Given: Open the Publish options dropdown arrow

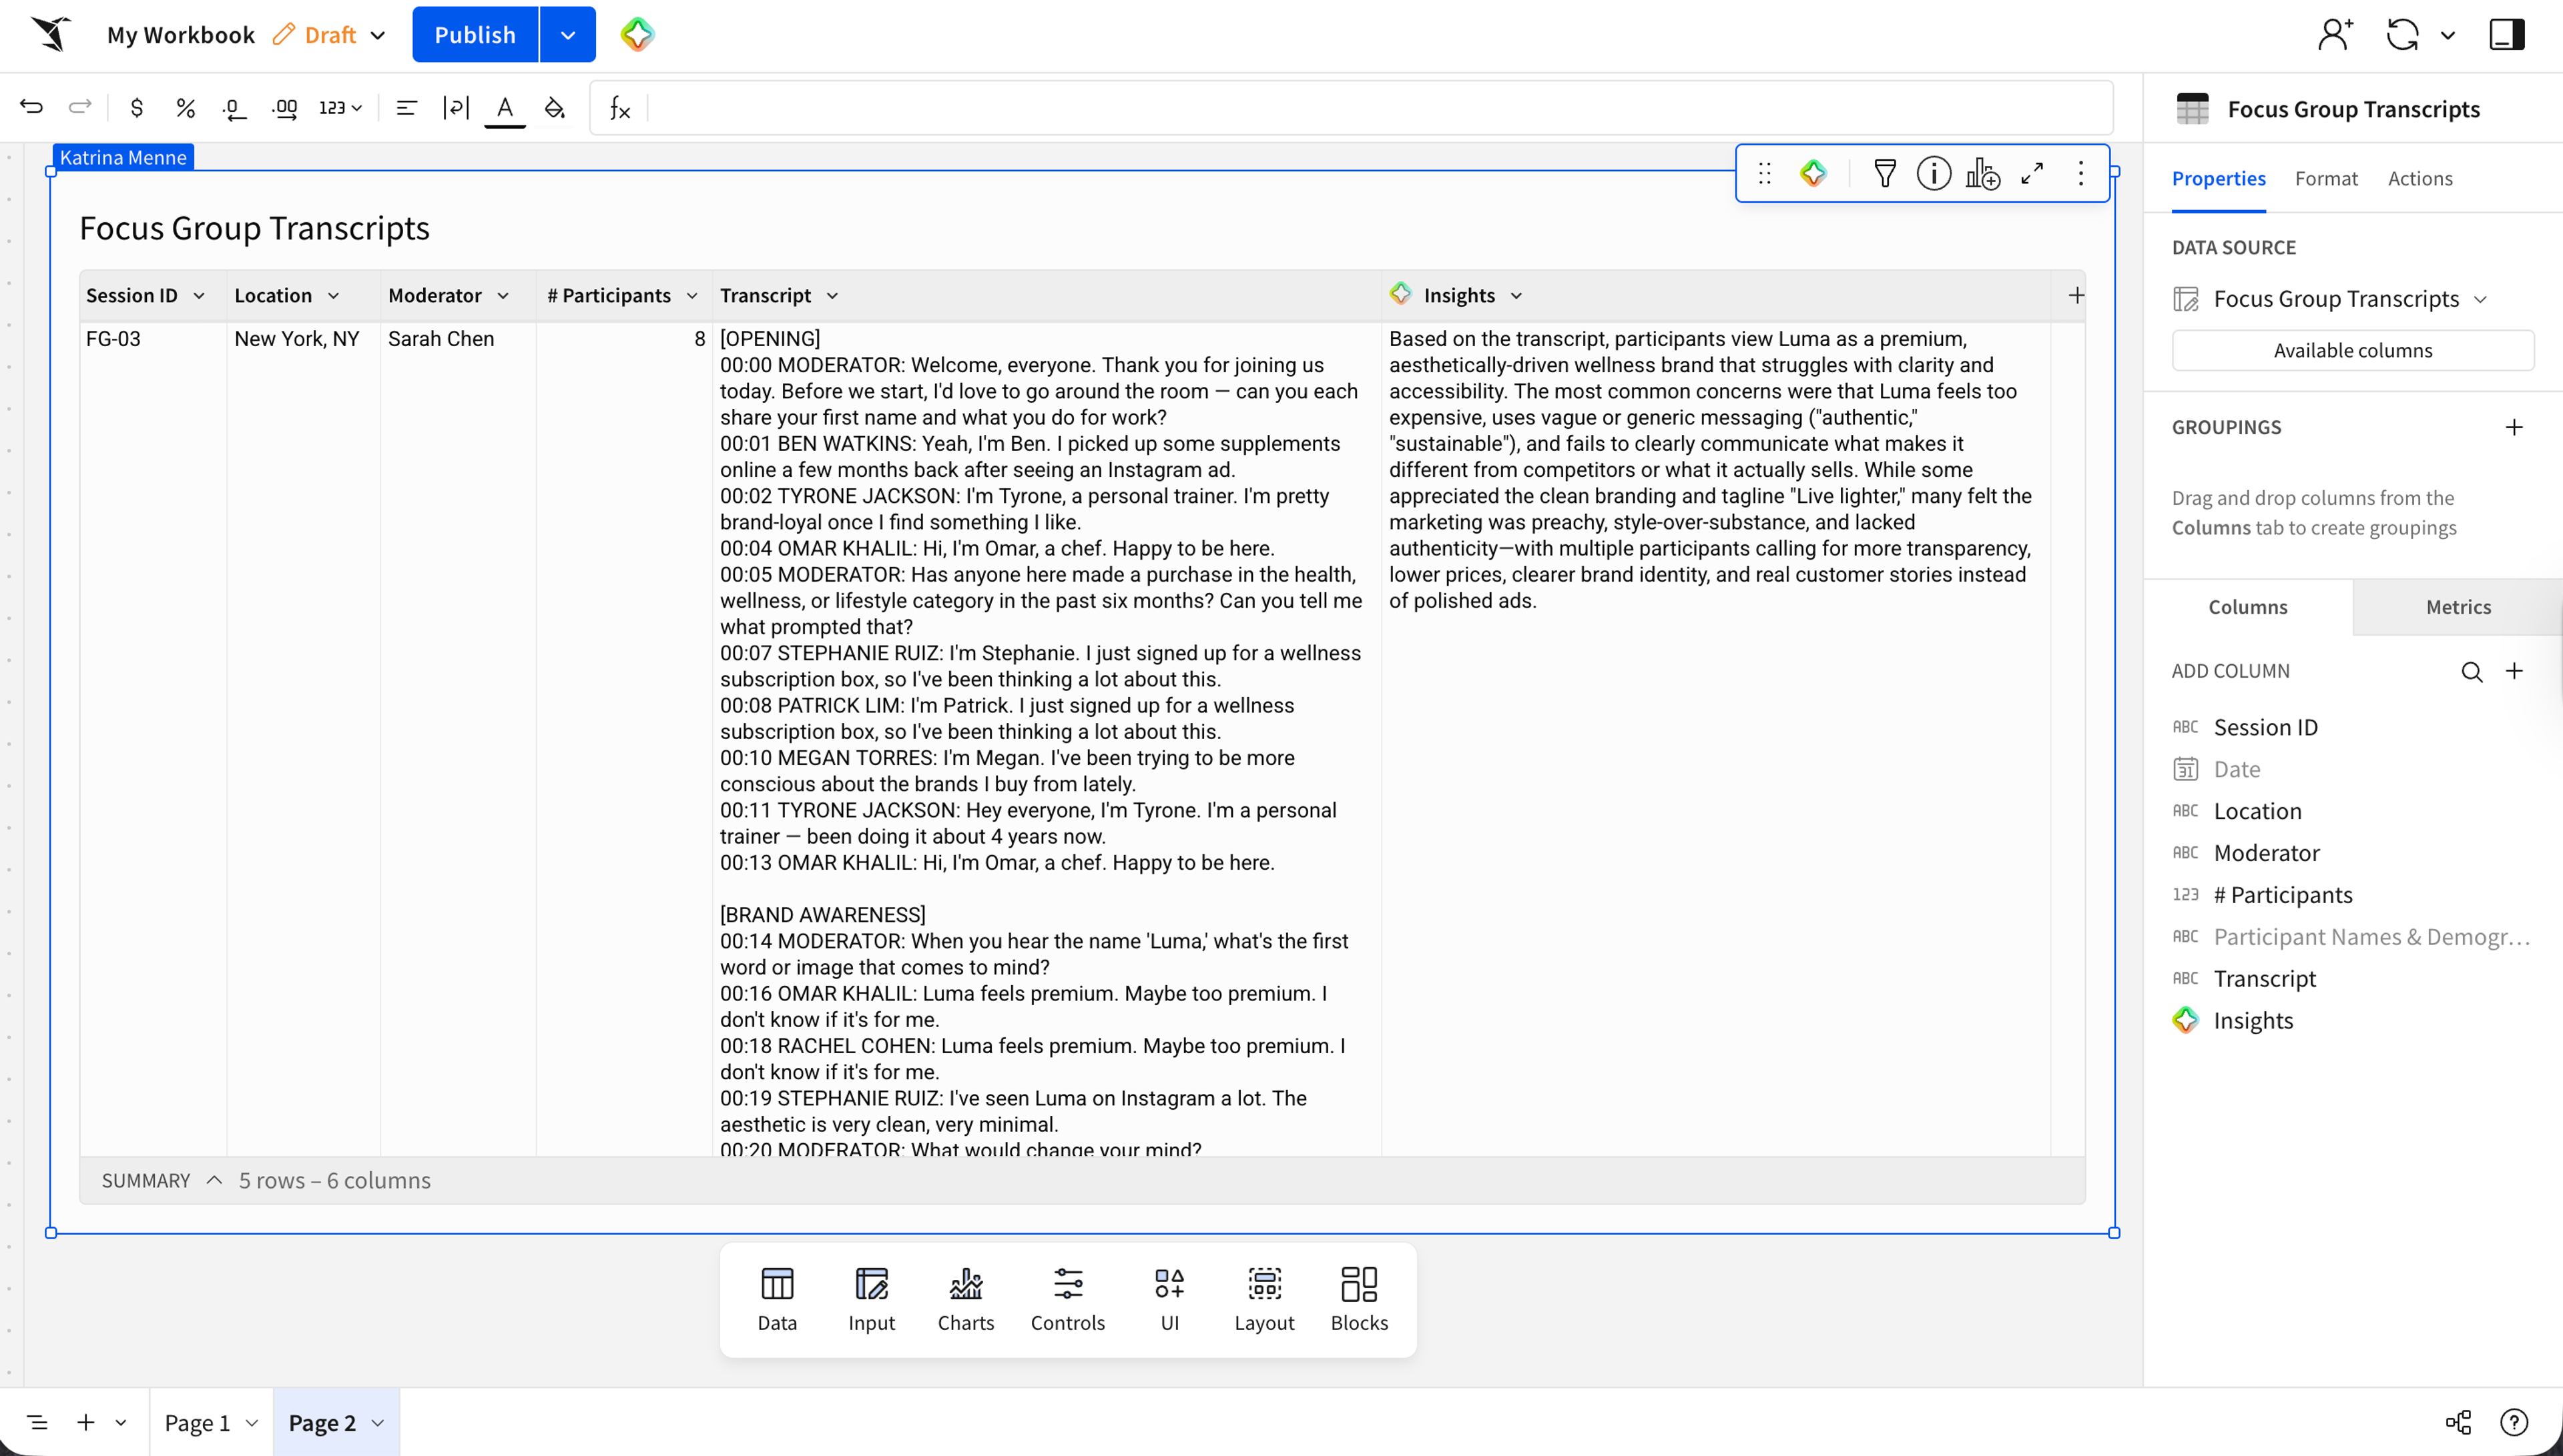Looking at the screenshot, I should (x=568, y=34).
